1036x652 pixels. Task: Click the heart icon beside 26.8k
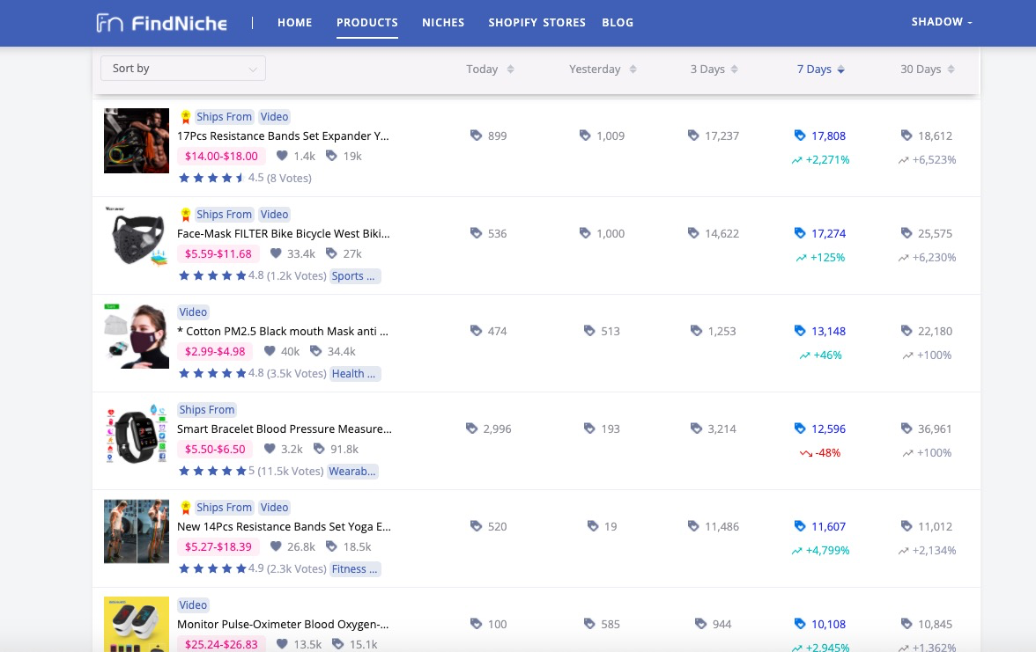277,546
